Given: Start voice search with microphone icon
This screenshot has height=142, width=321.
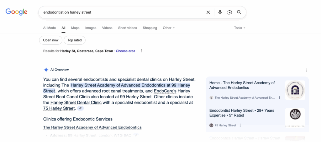Looking at the screenshot, I should click(x=220, y=12).
